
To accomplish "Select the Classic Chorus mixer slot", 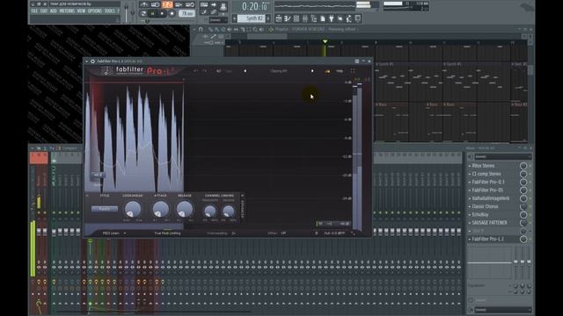I will point(485,206).
